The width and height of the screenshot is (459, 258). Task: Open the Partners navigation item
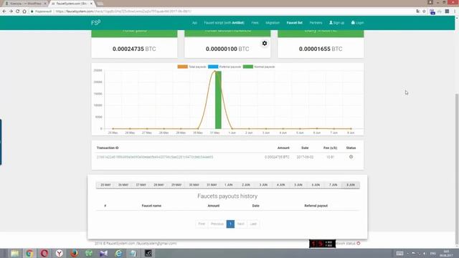click(316, 23)
